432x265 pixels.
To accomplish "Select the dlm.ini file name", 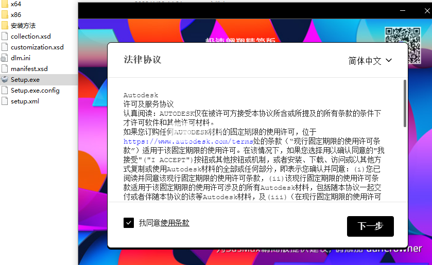I will (x=21, y=58).
